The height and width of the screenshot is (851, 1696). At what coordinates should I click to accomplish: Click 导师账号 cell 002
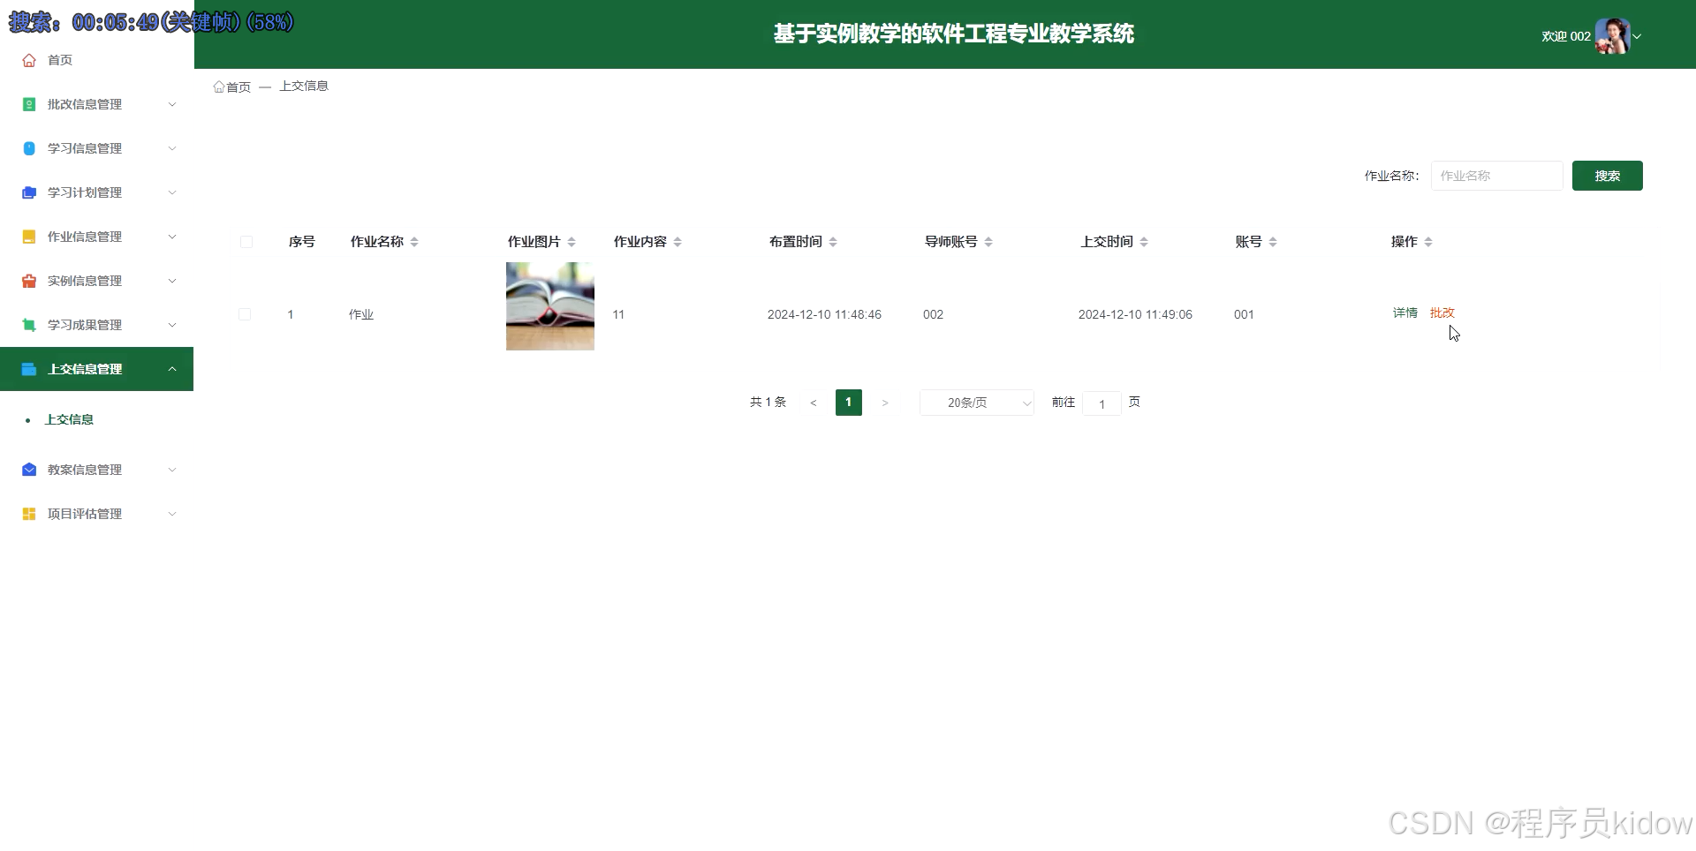point(933,314)
